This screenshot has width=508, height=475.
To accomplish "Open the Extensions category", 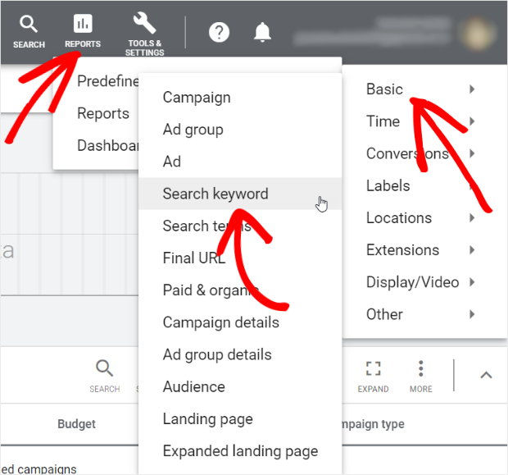I will tap(402, 250).
